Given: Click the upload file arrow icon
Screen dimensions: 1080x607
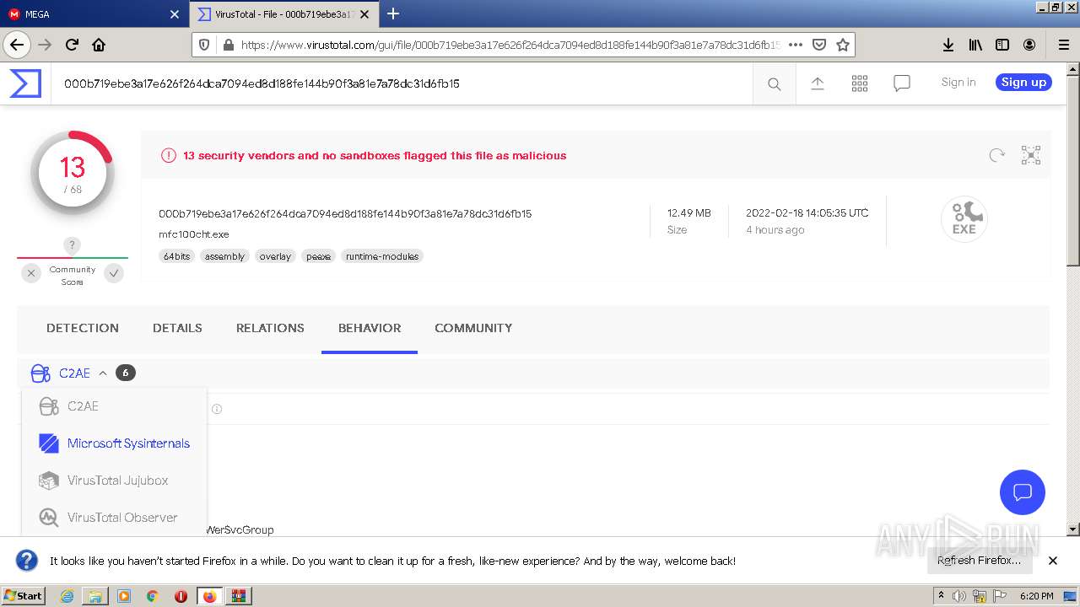Looking at the screenshot, I should click(817, 83).
